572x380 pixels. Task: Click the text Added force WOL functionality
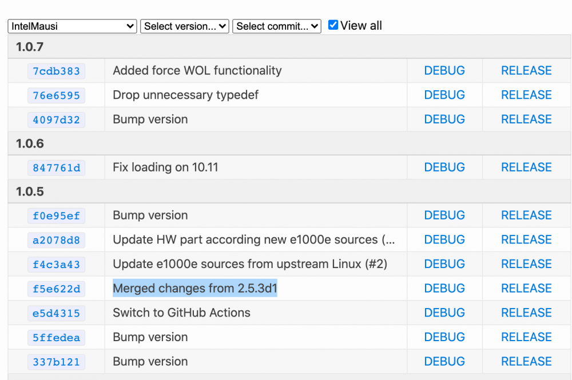[197, 70]
